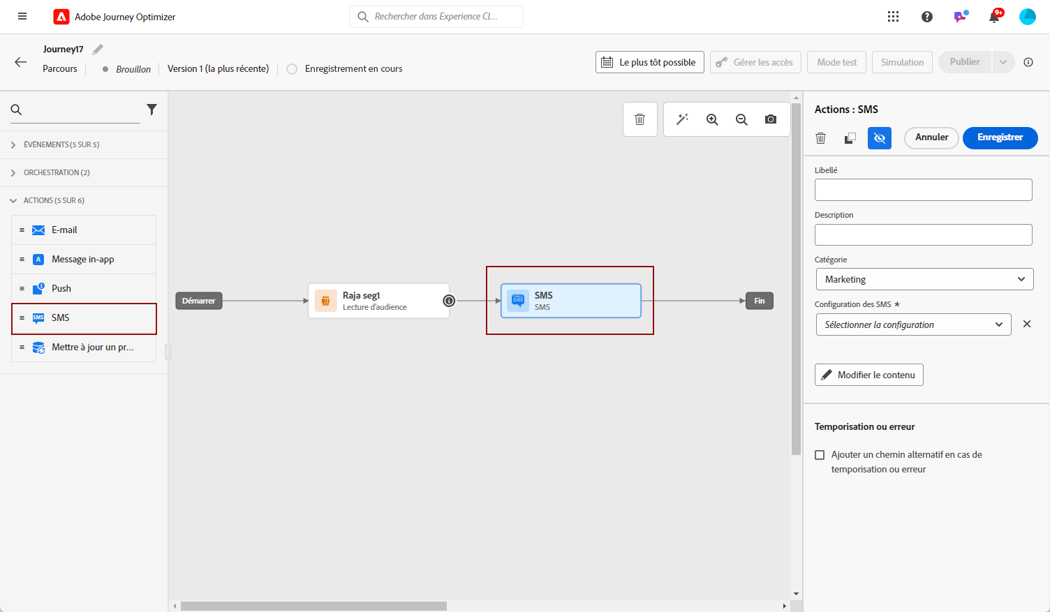Click Le plus tôt possible schedule button

click(x=649, y=62)
